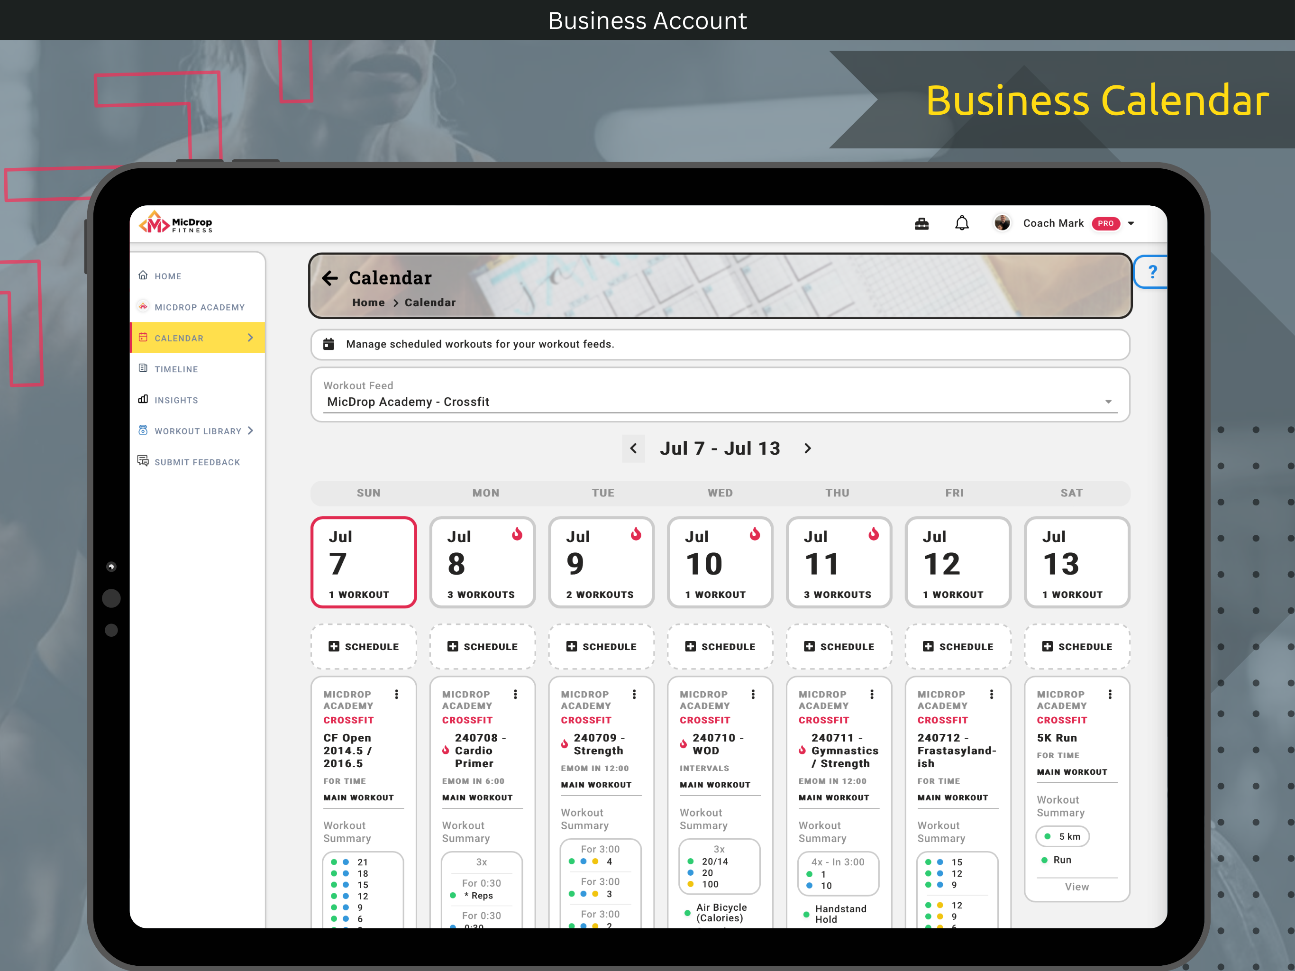Click the 240711 - Gymnastics / Strength title
The image size is (1295, 971).
[x=845, y=751]
